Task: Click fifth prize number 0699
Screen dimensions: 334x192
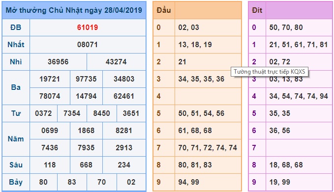Action: point(50,131)
